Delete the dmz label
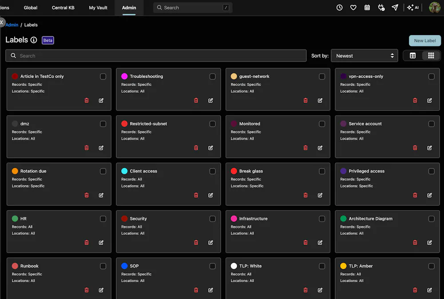The width and height of the screenshot is (444, 299). tap(87, 148)
